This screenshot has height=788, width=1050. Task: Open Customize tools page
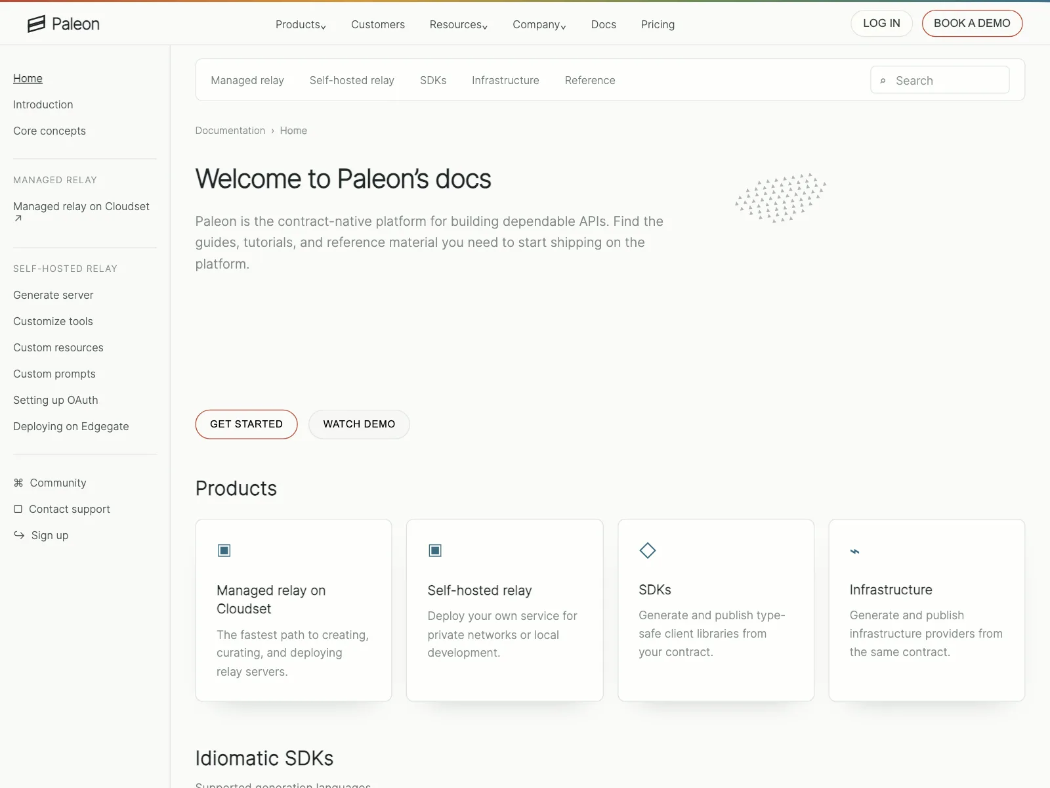[x=53, y=321]
